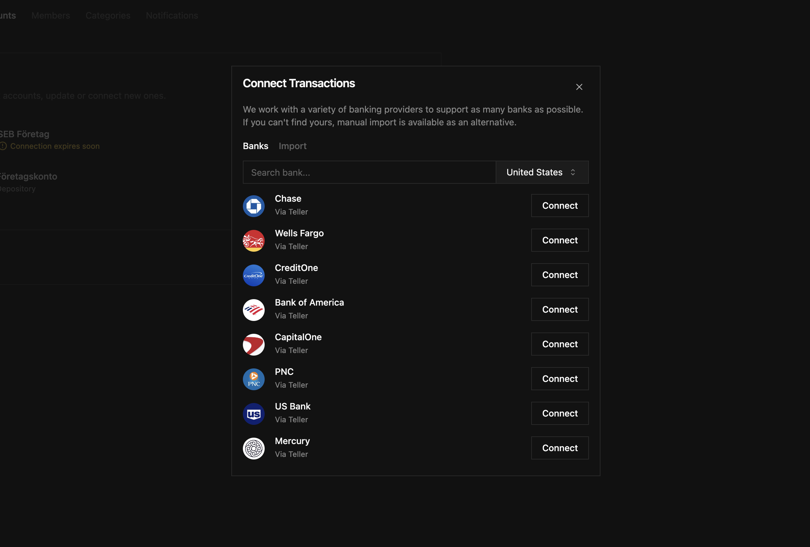Open the United States country dropdown
The height and width of the screenshot is (547, 810).
(541, 172)
